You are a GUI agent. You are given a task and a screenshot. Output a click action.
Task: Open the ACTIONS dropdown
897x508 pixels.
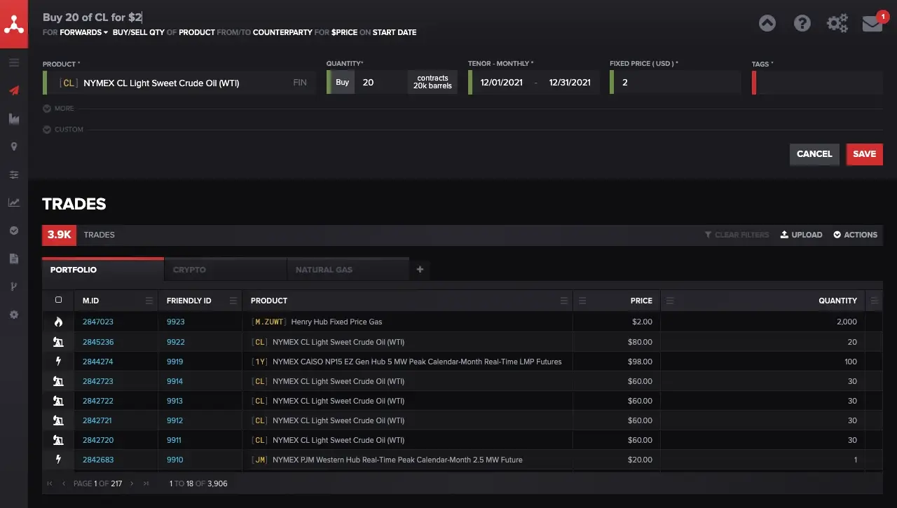click(x=855, y=235)
